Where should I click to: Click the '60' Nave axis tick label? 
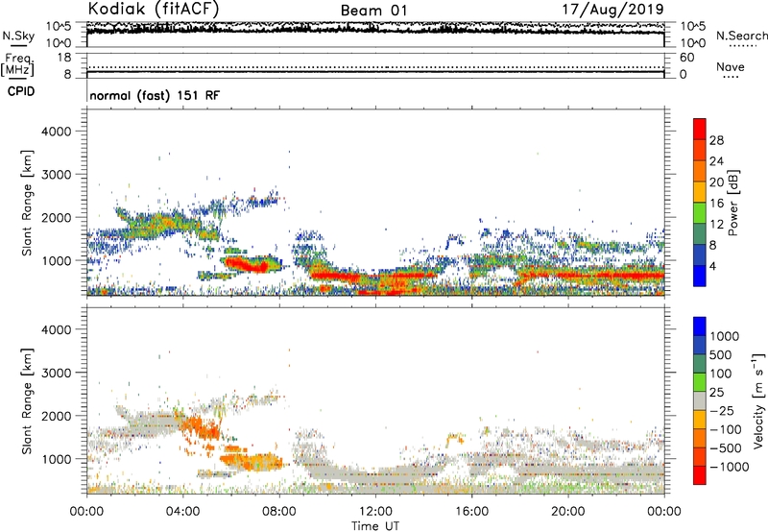[x=687, y=58]
